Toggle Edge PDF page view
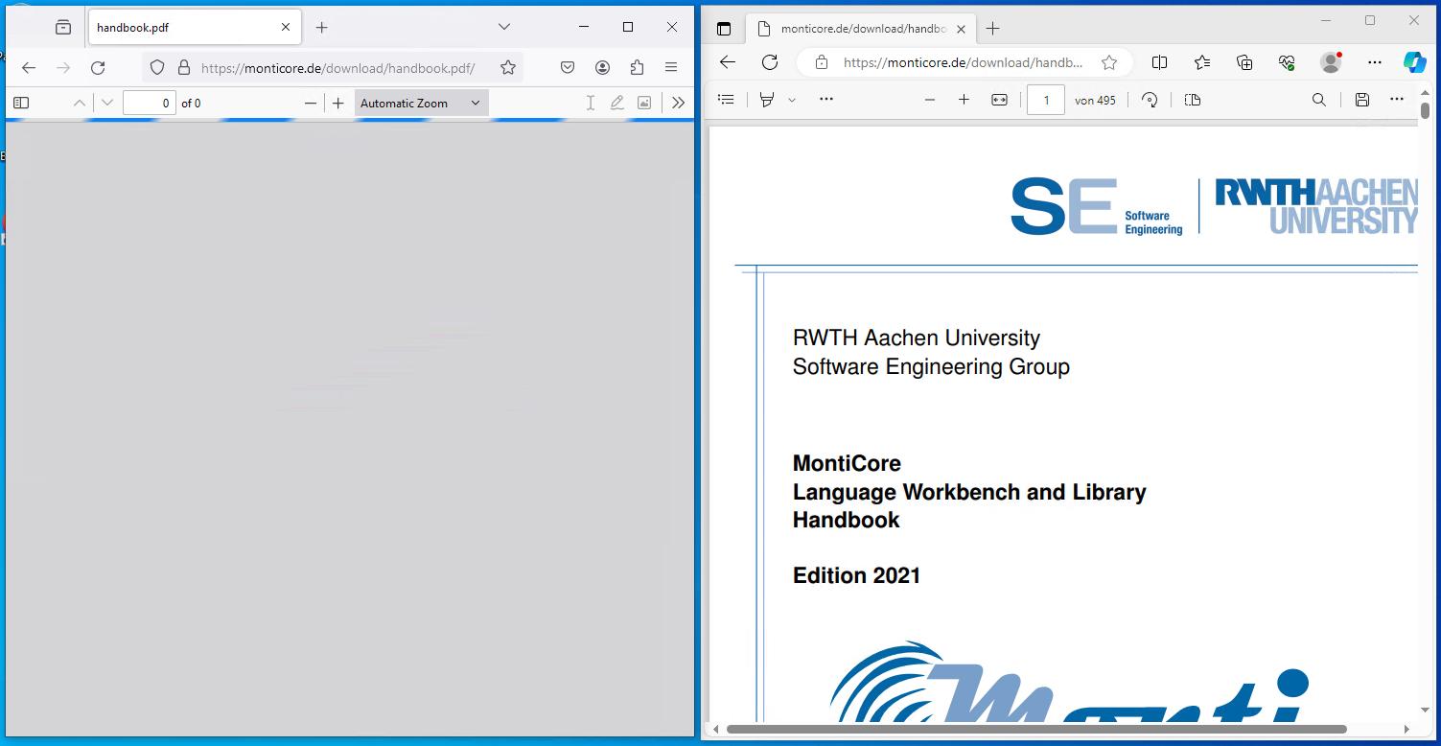Screen dimensions: 1441x746 pyautogui.click(x=1193, y=100)
